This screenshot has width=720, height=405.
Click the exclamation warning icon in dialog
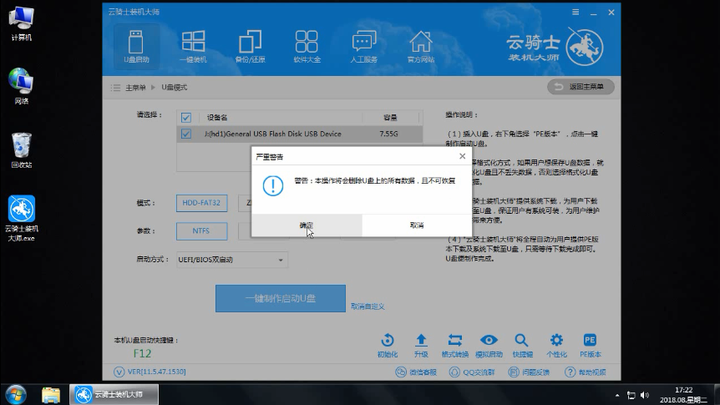(x=273, y=185)
